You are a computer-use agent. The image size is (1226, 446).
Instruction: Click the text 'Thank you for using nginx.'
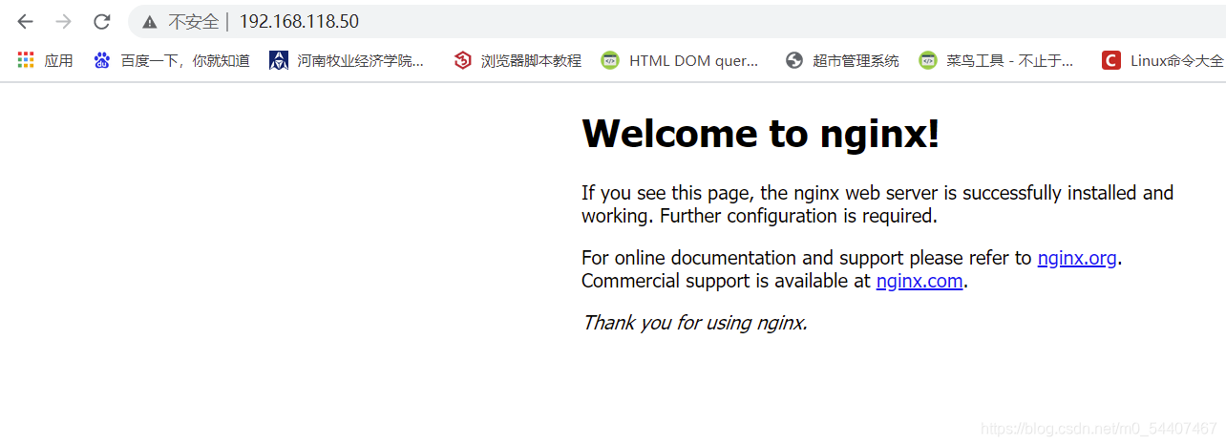695,323
